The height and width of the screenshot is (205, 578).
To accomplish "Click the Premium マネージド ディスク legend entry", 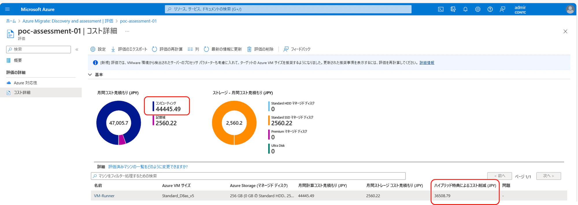I will pos(288,135).
